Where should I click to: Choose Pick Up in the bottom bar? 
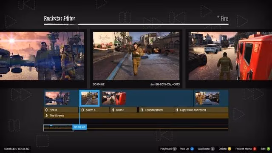click(x=184, y=149)
